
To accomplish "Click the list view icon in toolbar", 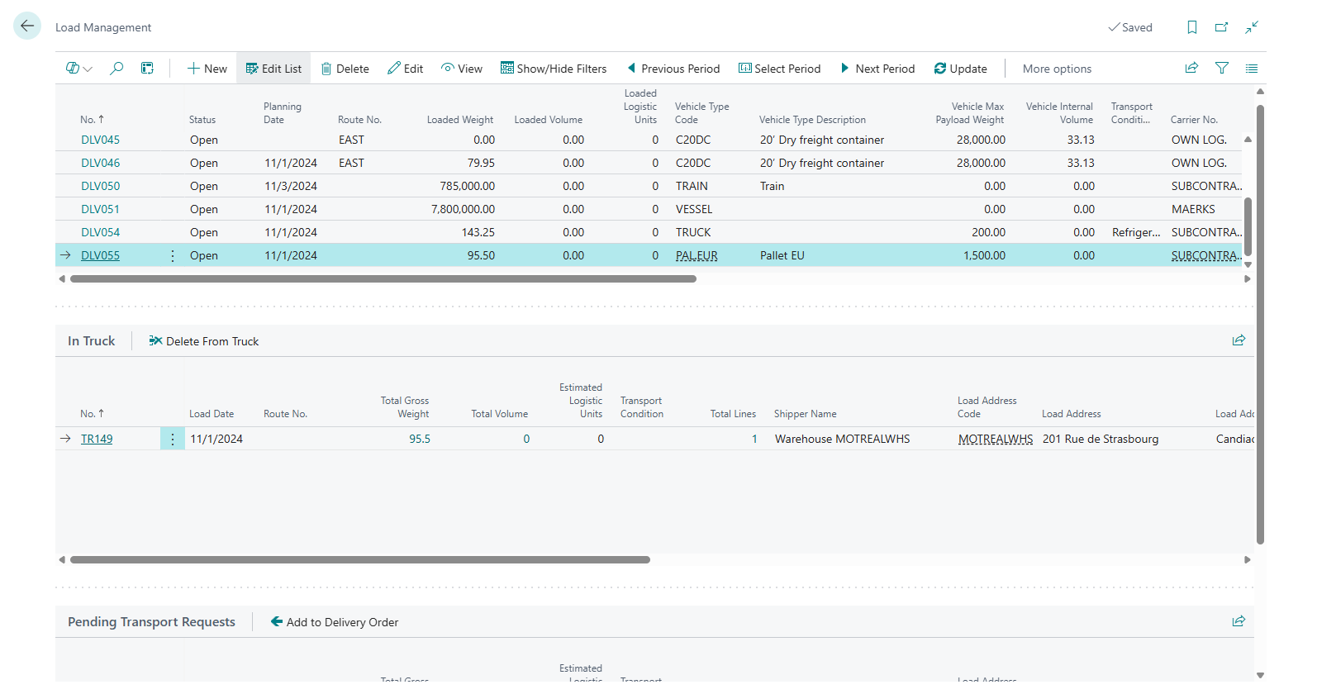I will tap(1251, 69).
